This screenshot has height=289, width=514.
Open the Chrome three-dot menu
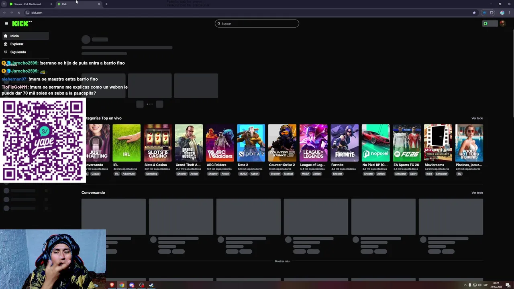[509, 13]
